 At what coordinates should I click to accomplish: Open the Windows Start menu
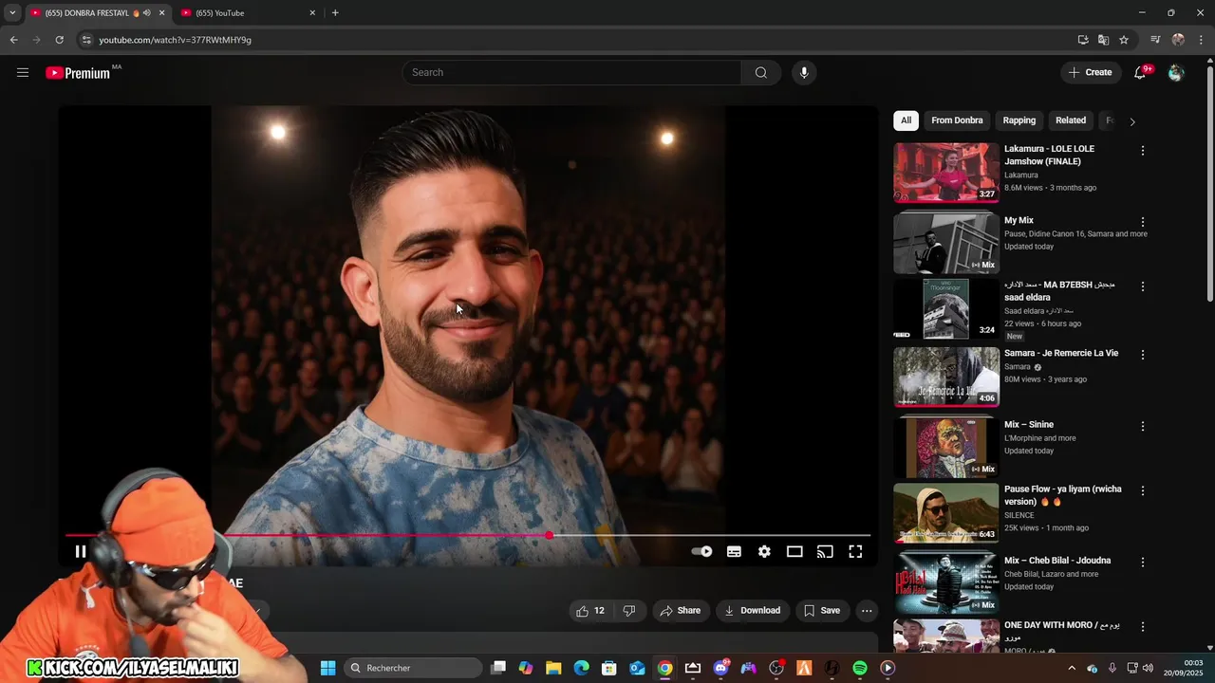[327, 669]
